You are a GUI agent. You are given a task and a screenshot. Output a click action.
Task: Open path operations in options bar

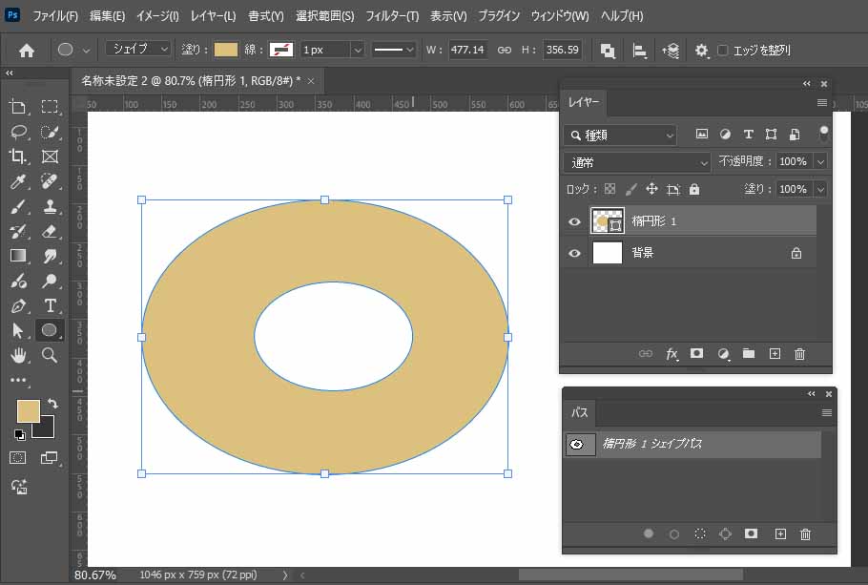click(608, 50)
